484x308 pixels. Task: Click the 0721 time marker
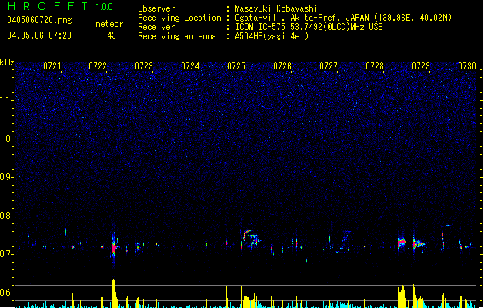tap(52, 66)
